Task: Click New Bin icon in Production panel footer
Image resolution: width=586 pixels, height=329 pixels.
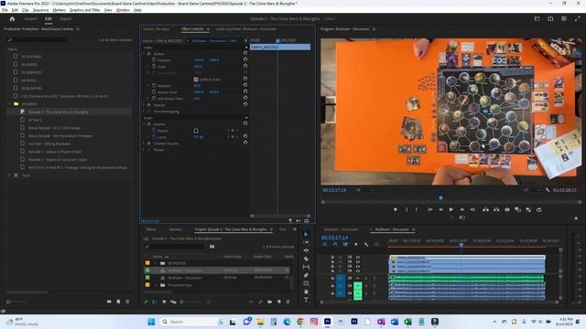Action: click(109, 302)
